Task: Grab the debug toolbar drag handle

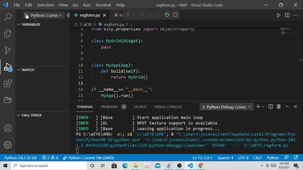Action: 127,15
